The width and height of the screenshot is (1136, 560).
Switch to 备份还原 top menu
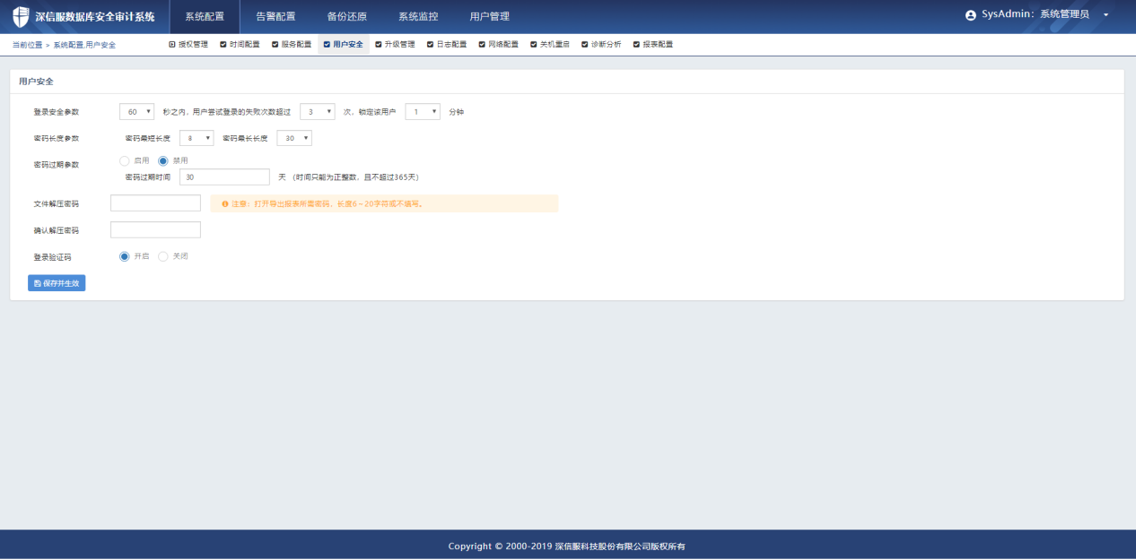[346, 16]
